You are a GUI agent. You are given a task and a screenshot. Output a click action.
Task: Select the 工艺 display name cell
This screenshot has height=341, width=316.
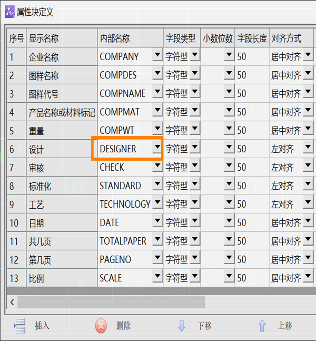62,204
